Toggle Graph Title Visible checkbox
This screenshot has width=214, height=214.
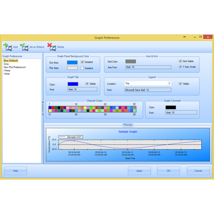click(87, 84)
